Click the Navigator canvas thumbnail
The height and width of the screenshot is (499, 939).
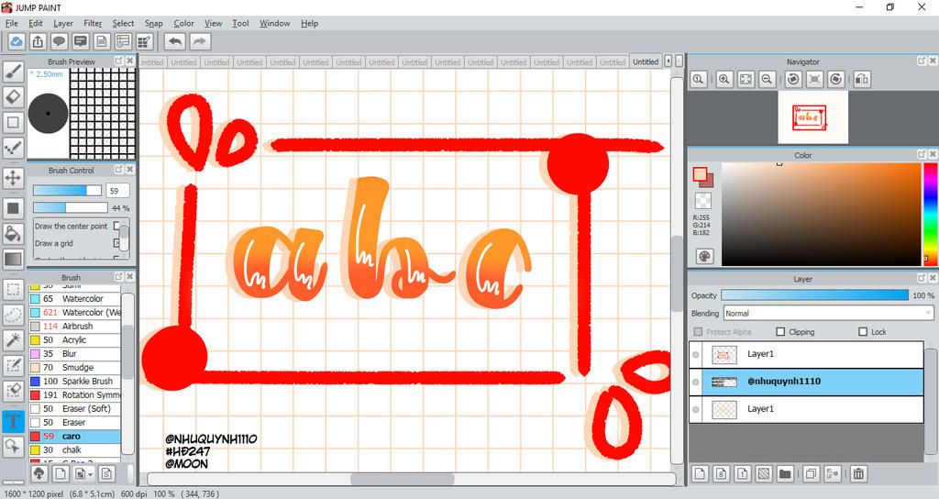click(x=812, y=117)
